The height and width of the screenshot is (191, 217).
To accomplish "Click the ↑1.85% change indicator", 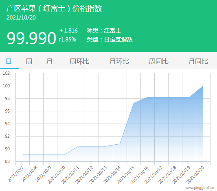I will [x=67, y=40].
